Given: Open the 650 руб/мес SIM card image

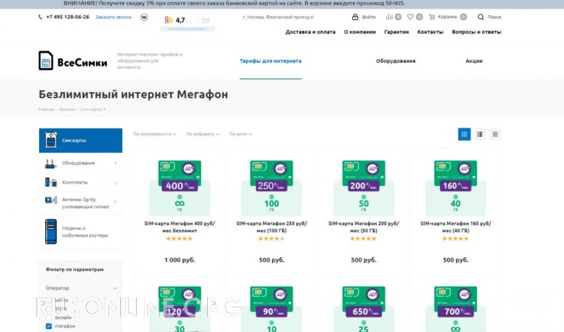Looking at the screenshot, I should click(x=364, y=309).
